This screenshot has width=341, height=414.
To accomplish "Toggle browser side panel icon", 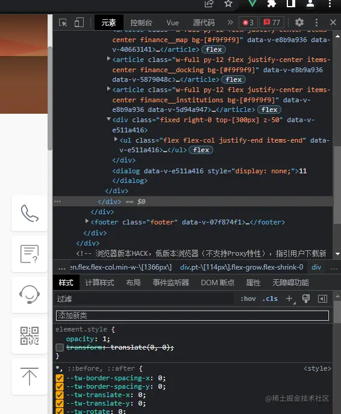I will pos(291,4).
